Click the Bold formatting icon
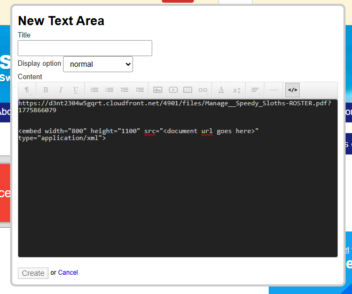Image resolution: width=352 pixels, height=294 pixels. coord(45,90)
